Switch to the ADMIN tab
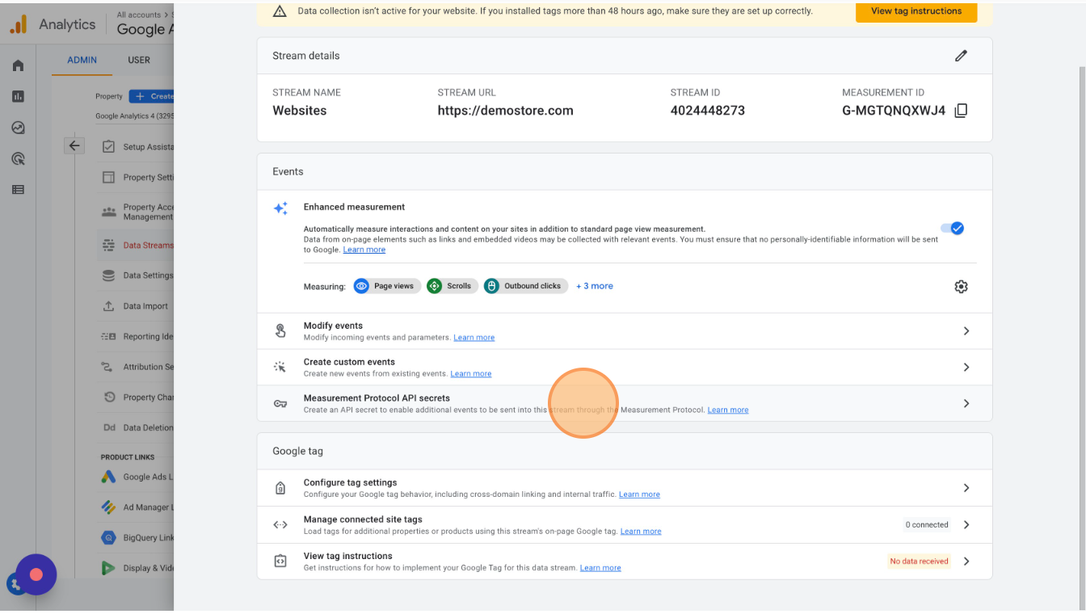The height and width of the screenshot is (614, 1086). [82, 60]
